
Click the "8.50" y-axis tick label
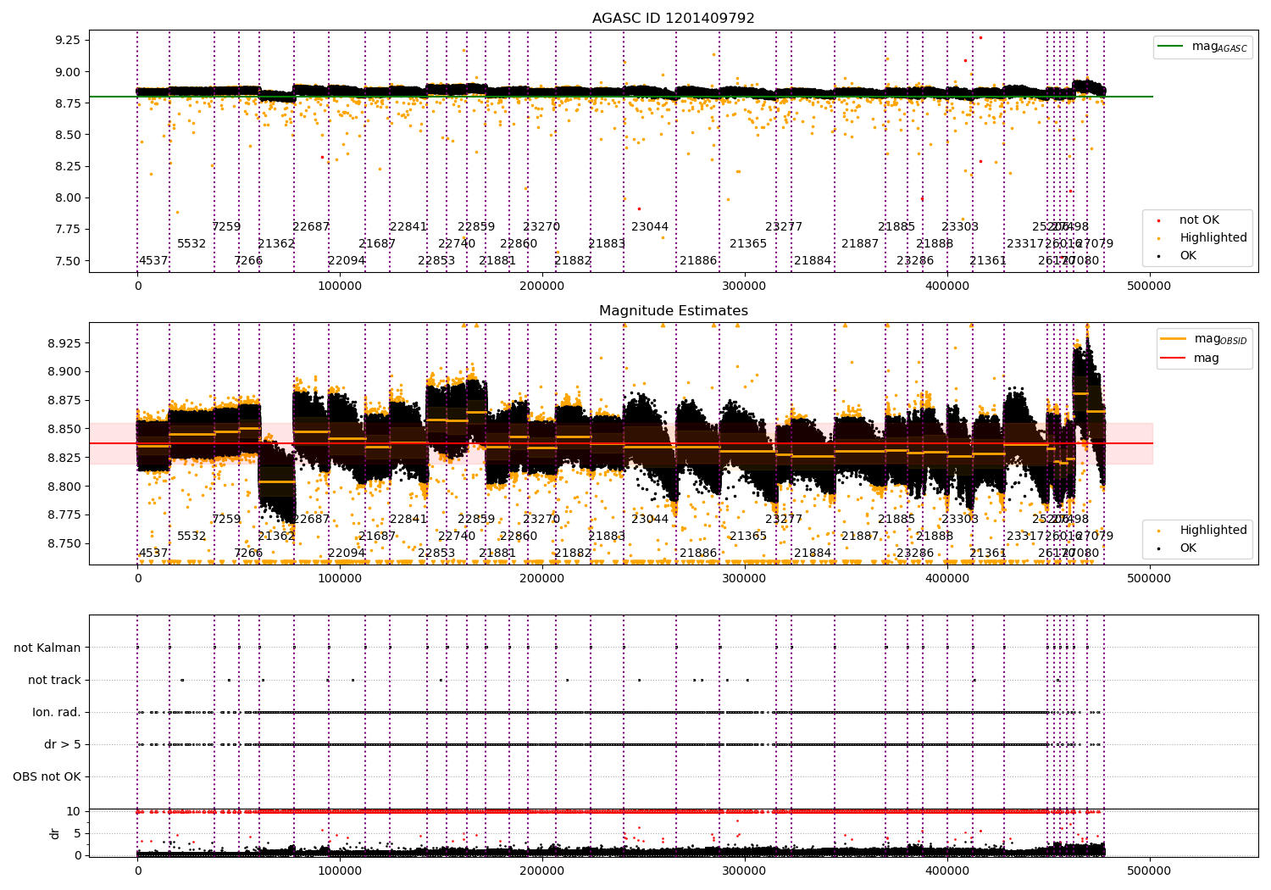coord(67,135)
